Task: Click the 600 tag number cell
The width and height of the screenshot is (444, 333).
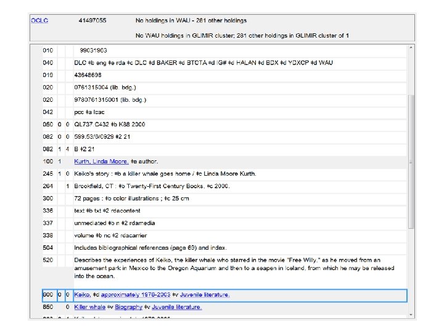Action: tap(47, 295)
